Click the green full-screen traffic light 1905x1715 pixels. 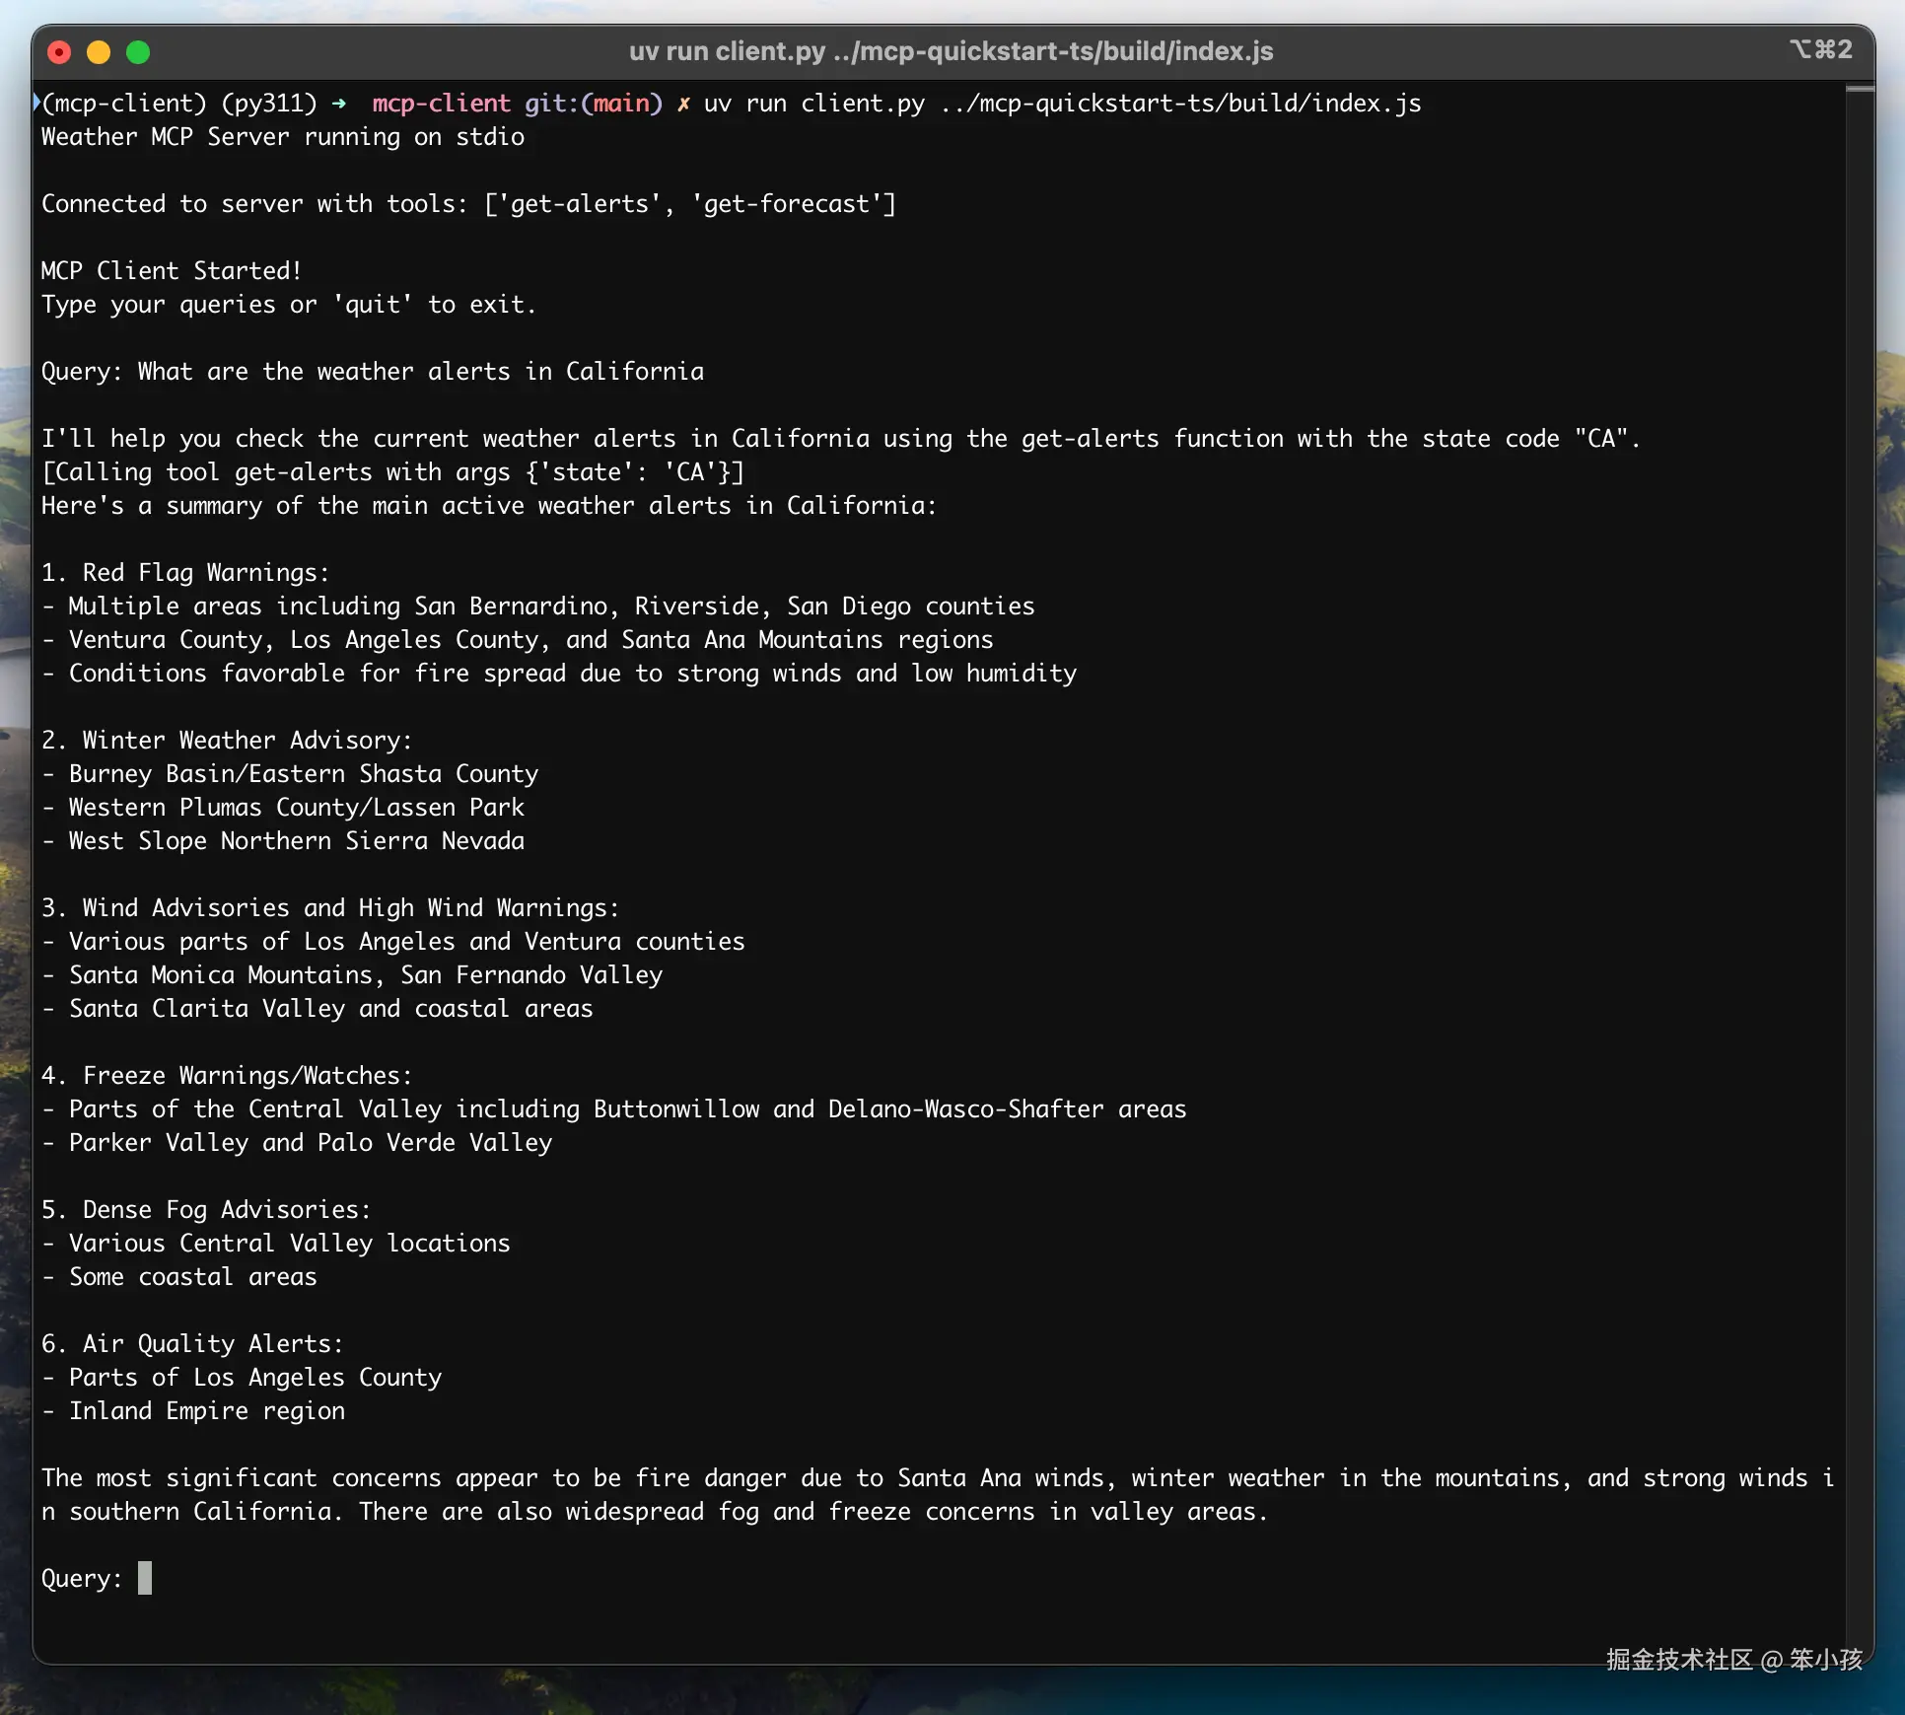coord(138,52)
